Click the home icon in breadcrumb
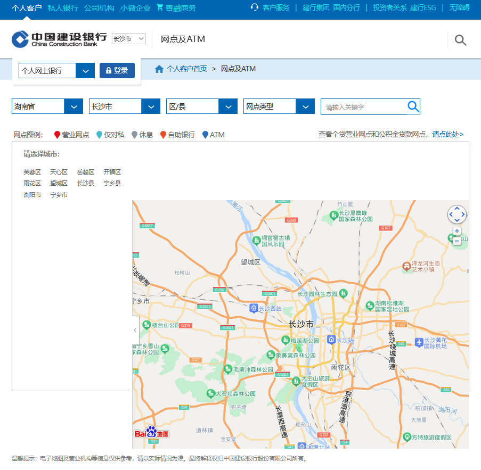Screen dimensions: 481x470 (159, 69)
